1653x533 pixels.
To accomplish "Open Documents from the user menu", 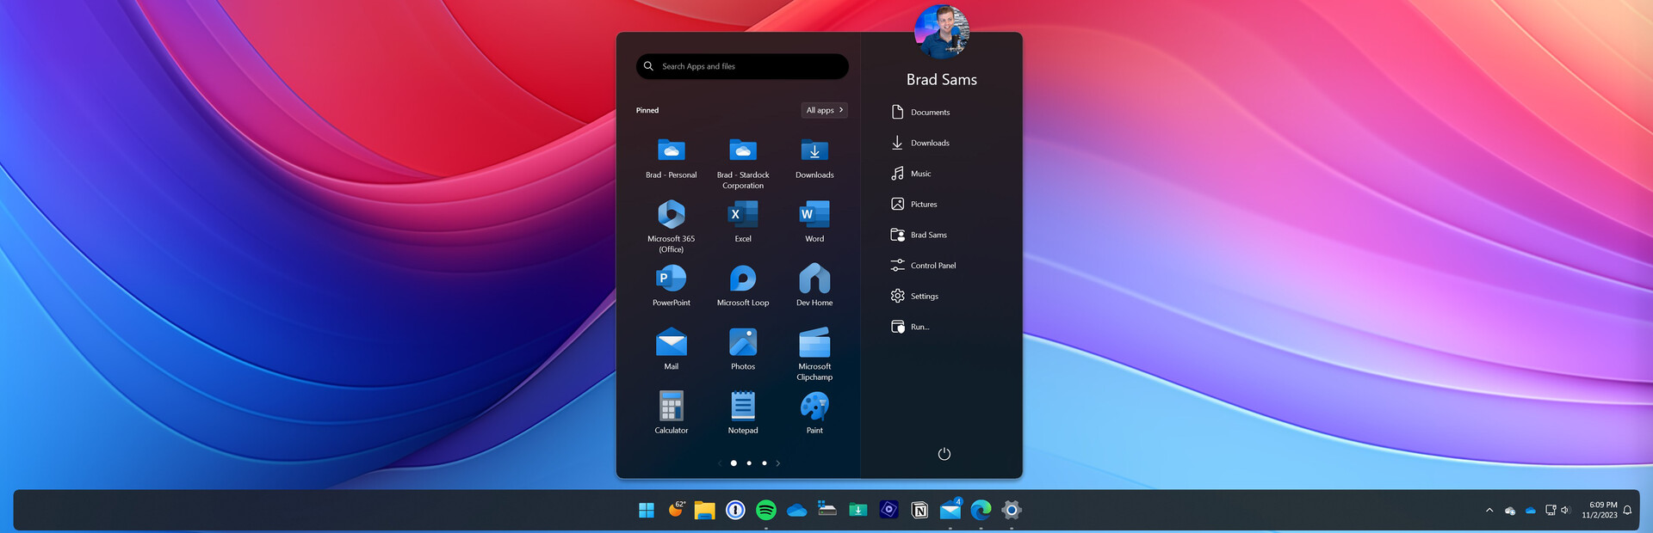I will click(x=929, y=113).
